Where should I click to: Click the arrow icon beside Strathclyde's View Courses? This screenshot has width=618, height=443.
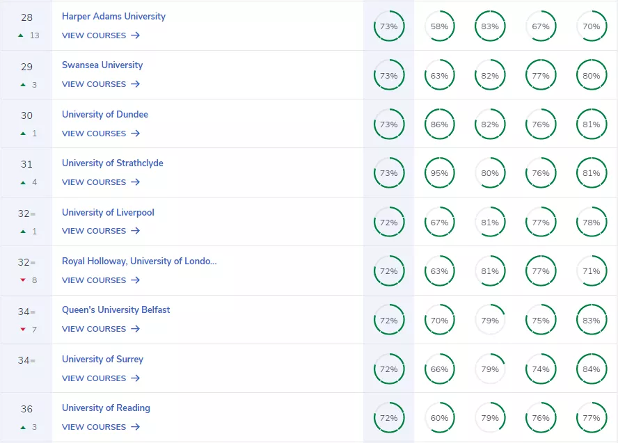point(135,182)
